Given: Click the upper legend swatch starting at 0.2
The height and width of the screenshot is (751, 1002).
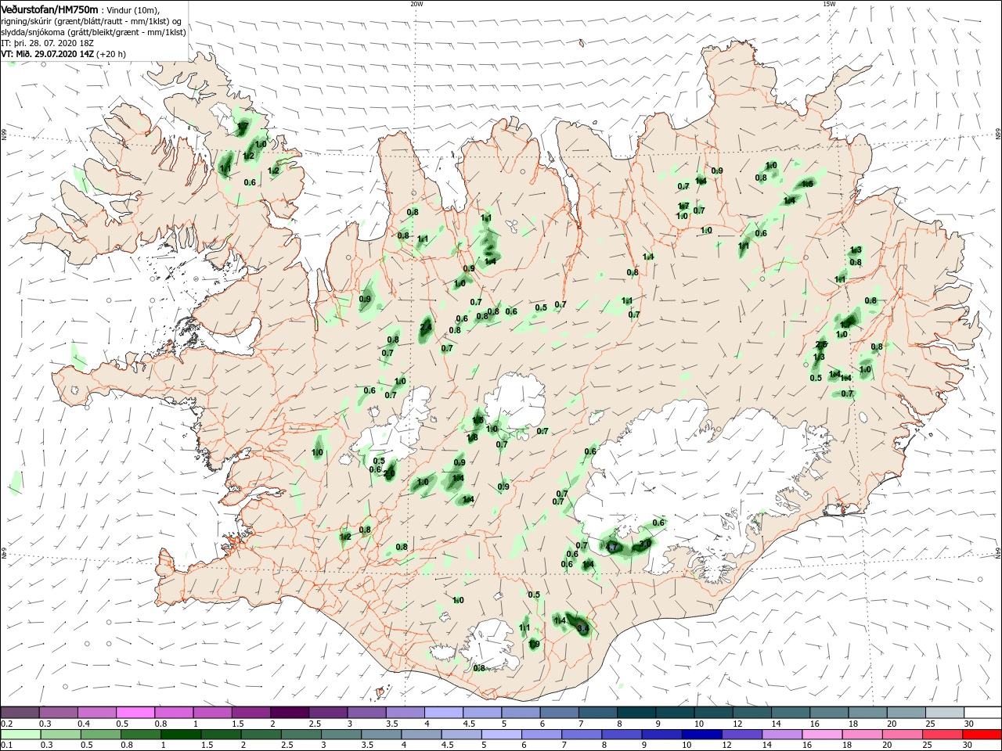Looking at the screenshot, I should click(x=20, y=712).
